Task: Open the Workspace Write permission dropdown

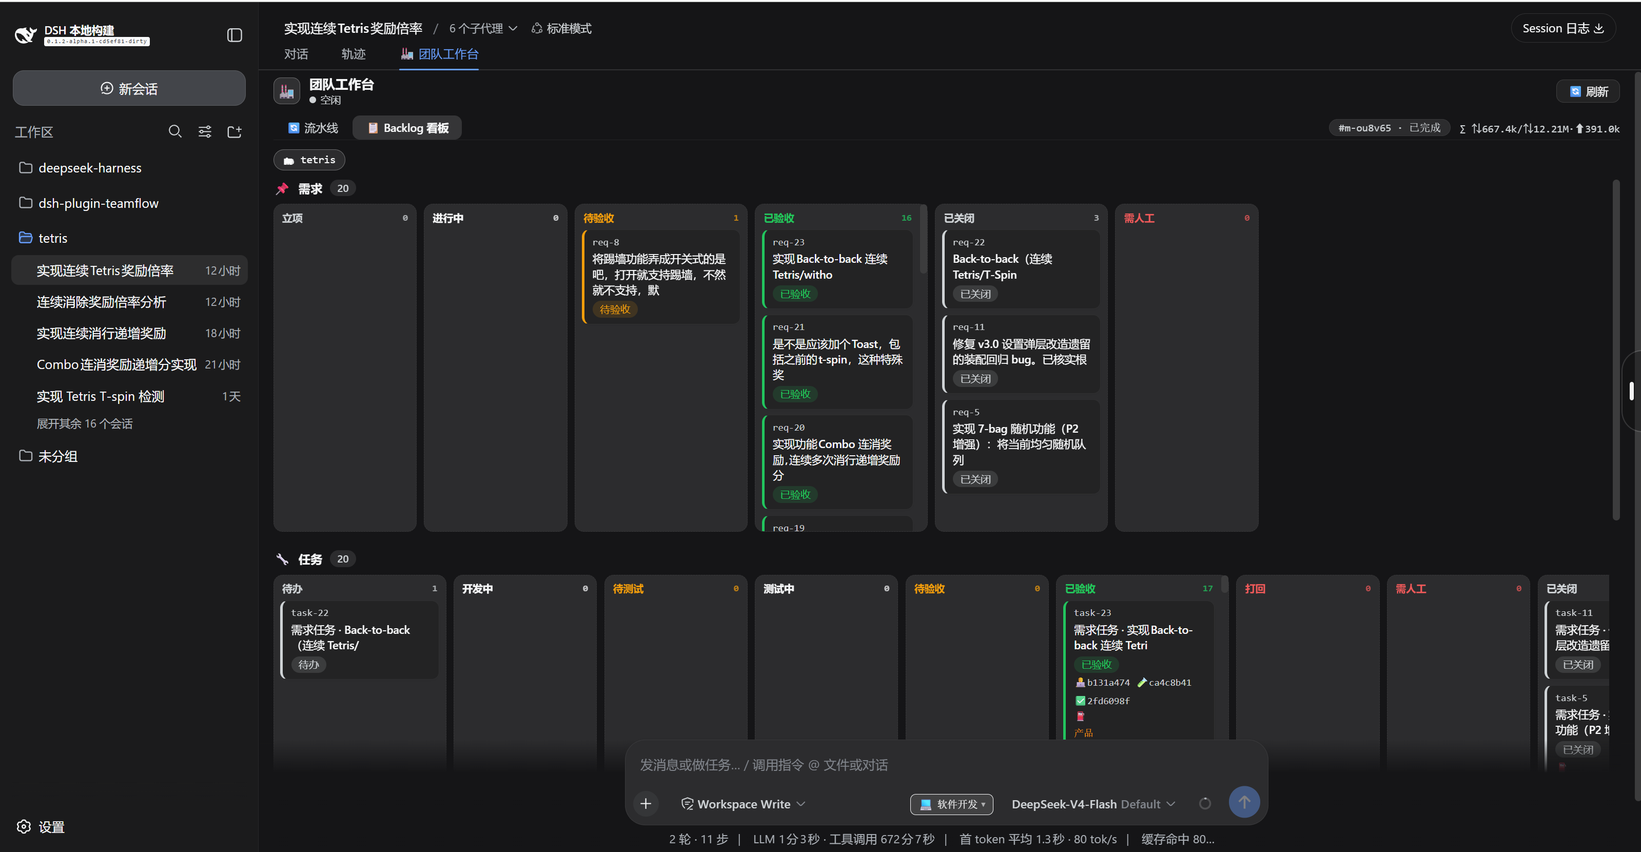Action: pos(744,804)
